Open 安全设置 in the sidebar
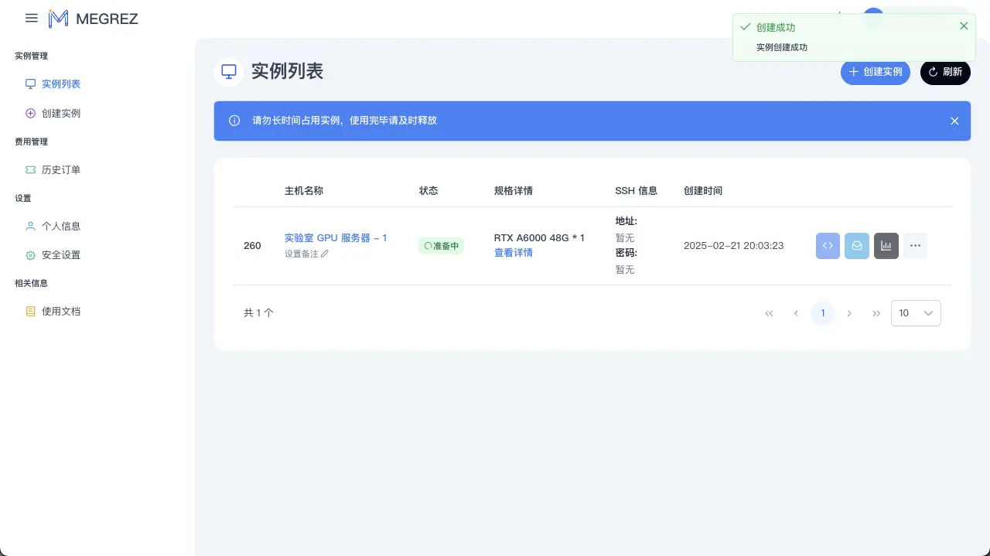 tap(61, 254)
